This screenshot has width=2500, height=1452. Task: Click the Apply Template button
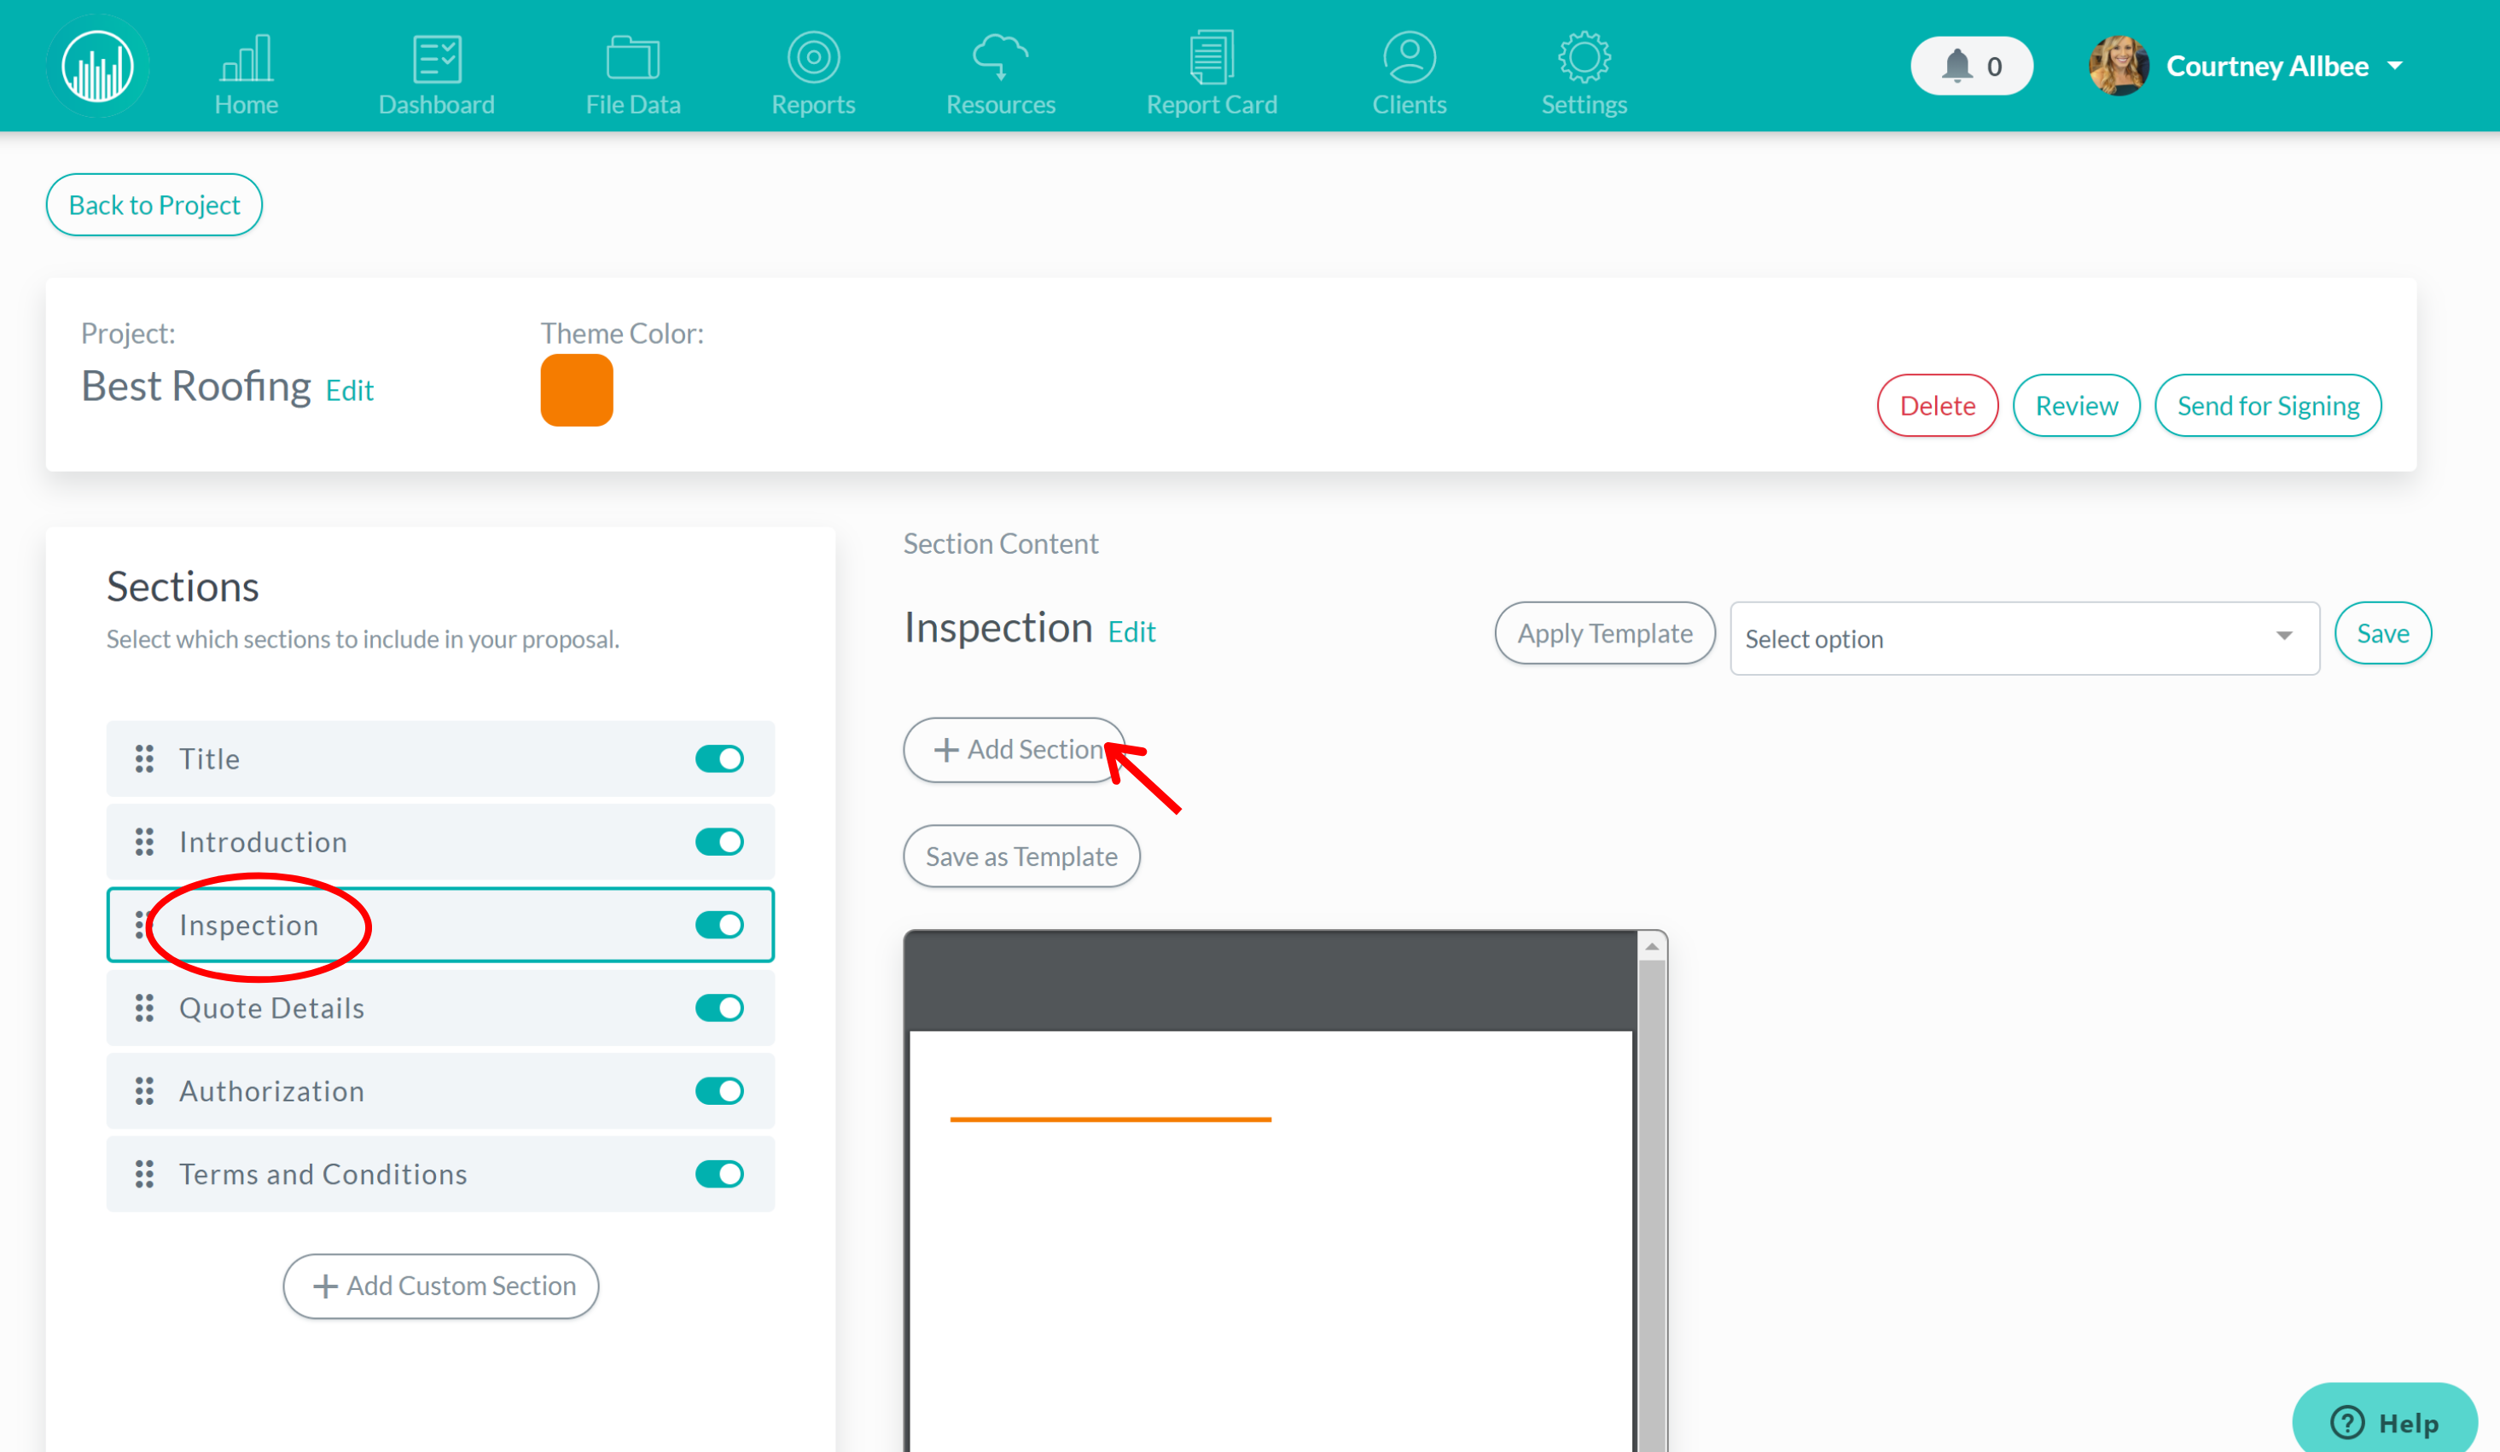[x=1604, y=633]
